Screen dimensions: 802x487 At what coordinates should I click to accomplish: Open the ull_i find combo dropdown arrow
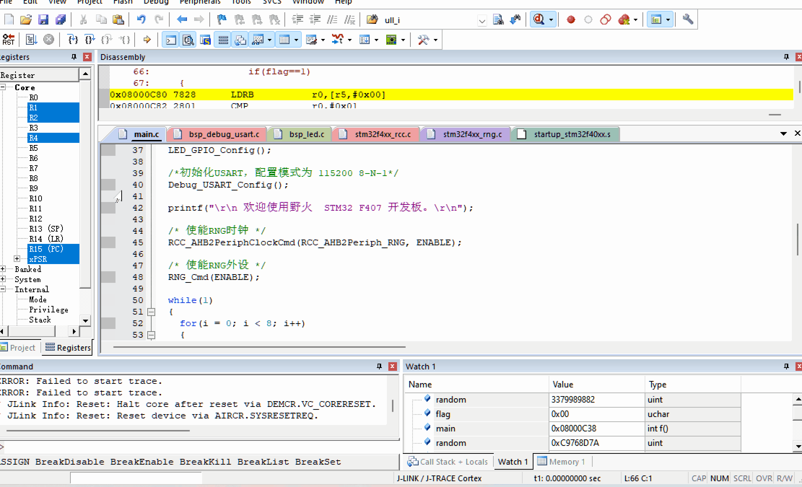coord(482,21)
